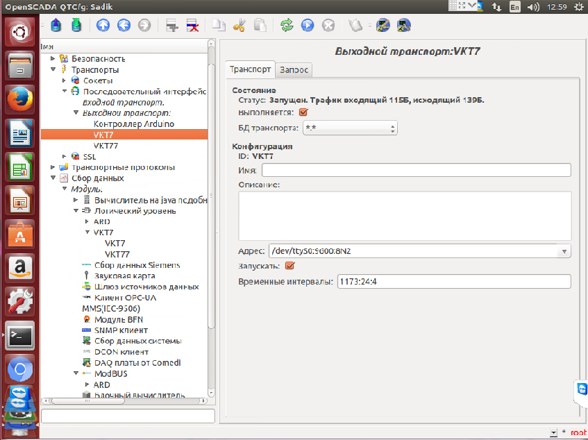Viewport: 588px width, 440px height.
Task: Select Контроллер Arduino in the tree
Action: pos(133,124)
